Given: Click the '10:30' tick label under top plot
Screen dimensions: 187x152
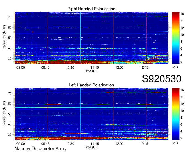Looking at the screenshot, I should coord(70,67).
